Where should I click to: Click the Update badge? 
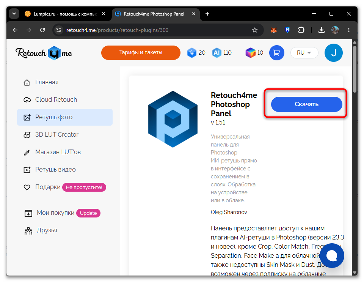(88, 213)
